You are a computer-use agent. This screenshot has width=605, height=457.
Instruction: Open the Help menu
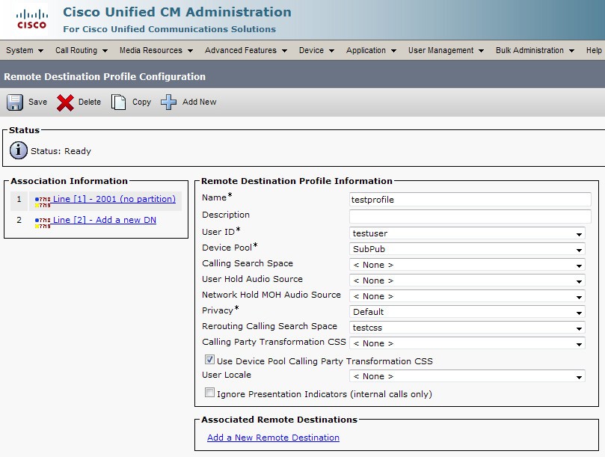pyautogui.click(x=594, y=50)
